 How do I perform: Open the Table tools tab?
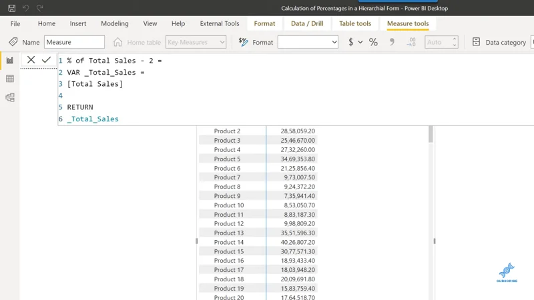click(x=355, y=23)
